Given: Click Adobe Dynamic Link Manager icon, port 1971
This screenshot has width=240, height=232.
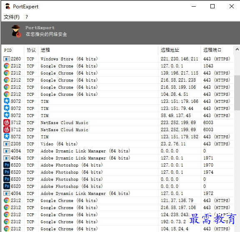Looking at the screenshot, I should point(6,158).
